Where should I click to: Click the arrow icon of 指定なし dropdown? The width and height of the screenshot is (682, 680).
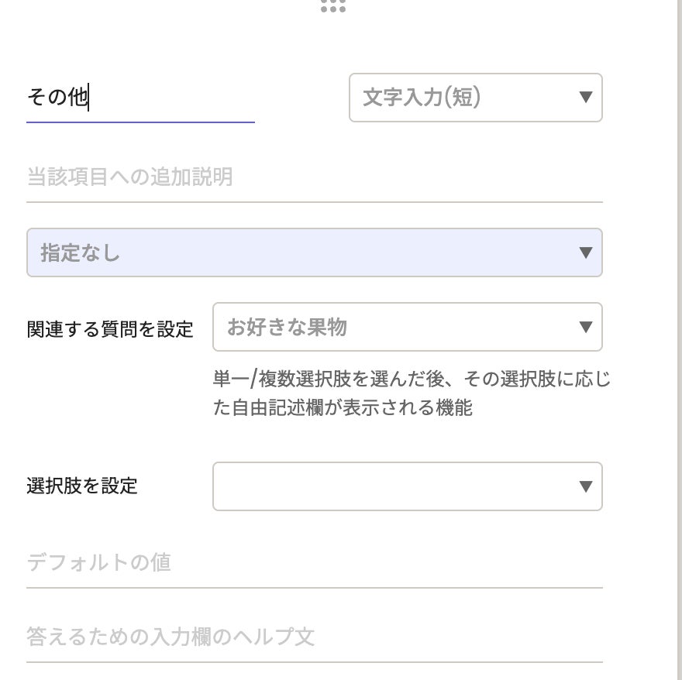coord(586,252)
